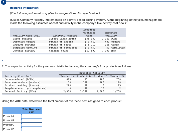Click the Product C column header
The height and width of the screenshot is (137, 180).
click(101, 76)
